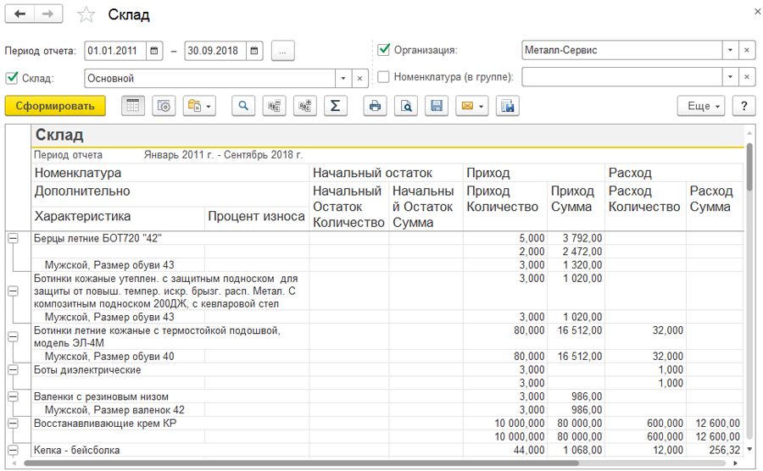Click the print report icon
This screenshot has height=471, width=763.
pyautogui.click(x=375, y=106)
